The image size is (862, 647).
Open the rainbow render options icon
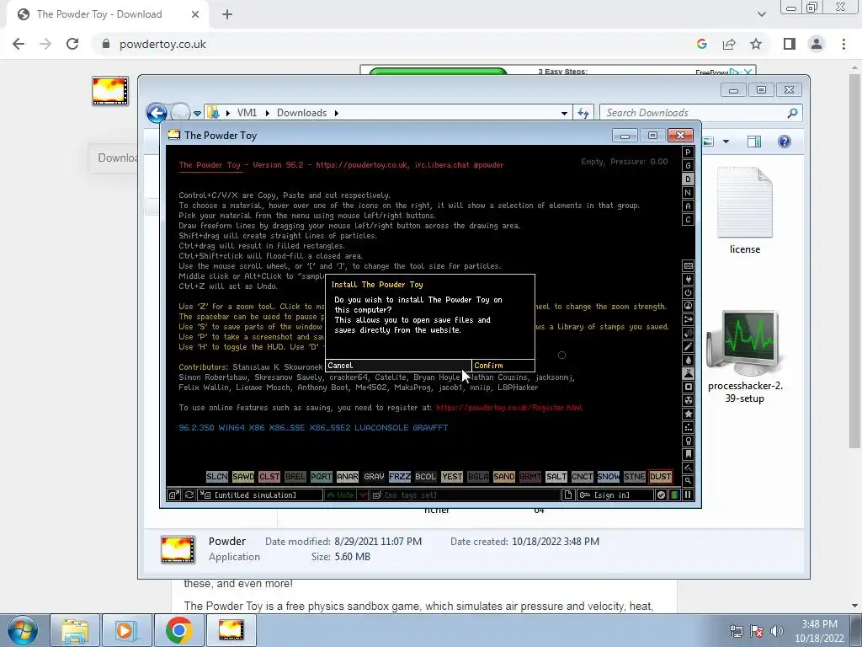tap(674, 495)
